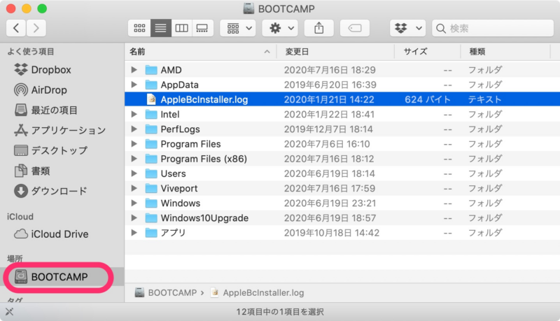This screenshot has height=321, width=560.
Task: Select the AppleBcInstaller.log file icon
Action: [151, 99]
